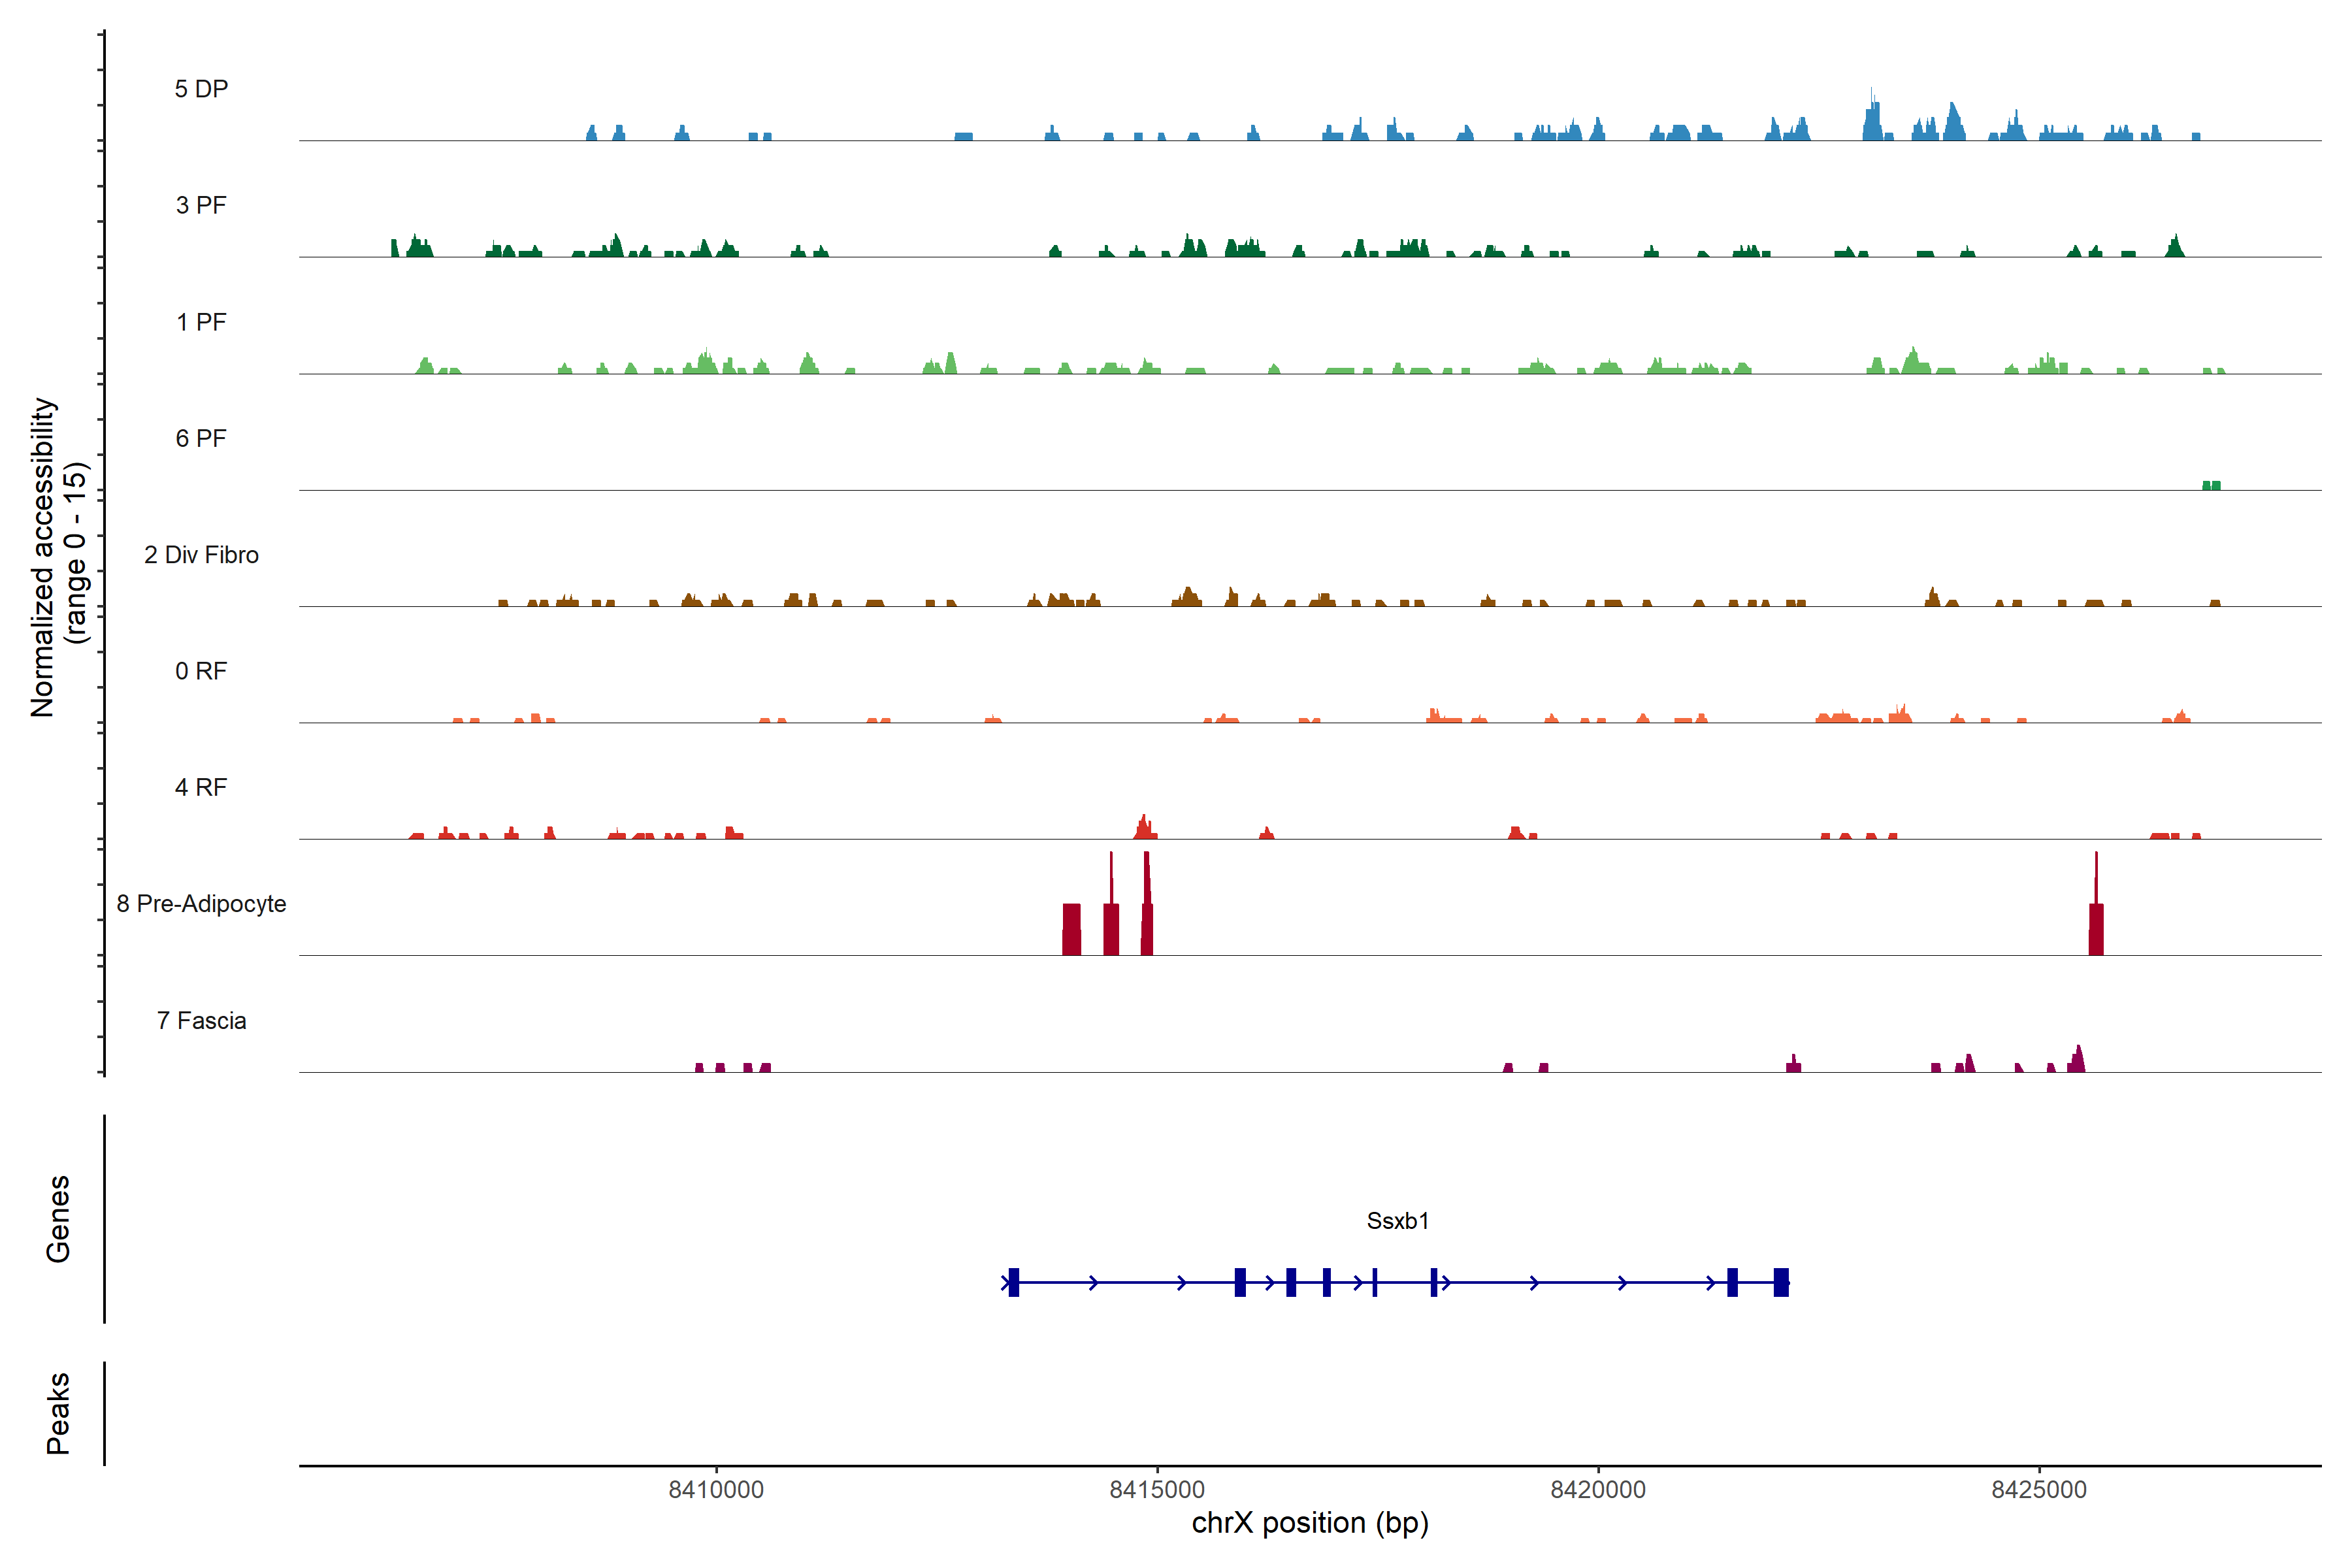Select the 2 Div Fibro label
The height and width of the screenshot is (1568, 2352).
[201, 555]
